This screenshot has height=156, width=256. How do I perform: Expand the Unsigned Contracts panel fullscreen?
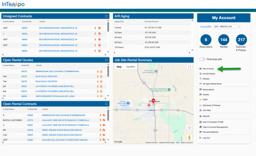(x=106, y=16)
